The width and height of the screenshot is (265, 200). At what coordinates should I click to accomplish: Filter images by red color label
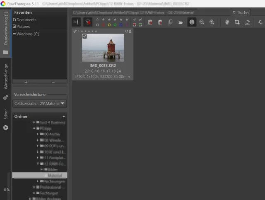click(103, 25)
